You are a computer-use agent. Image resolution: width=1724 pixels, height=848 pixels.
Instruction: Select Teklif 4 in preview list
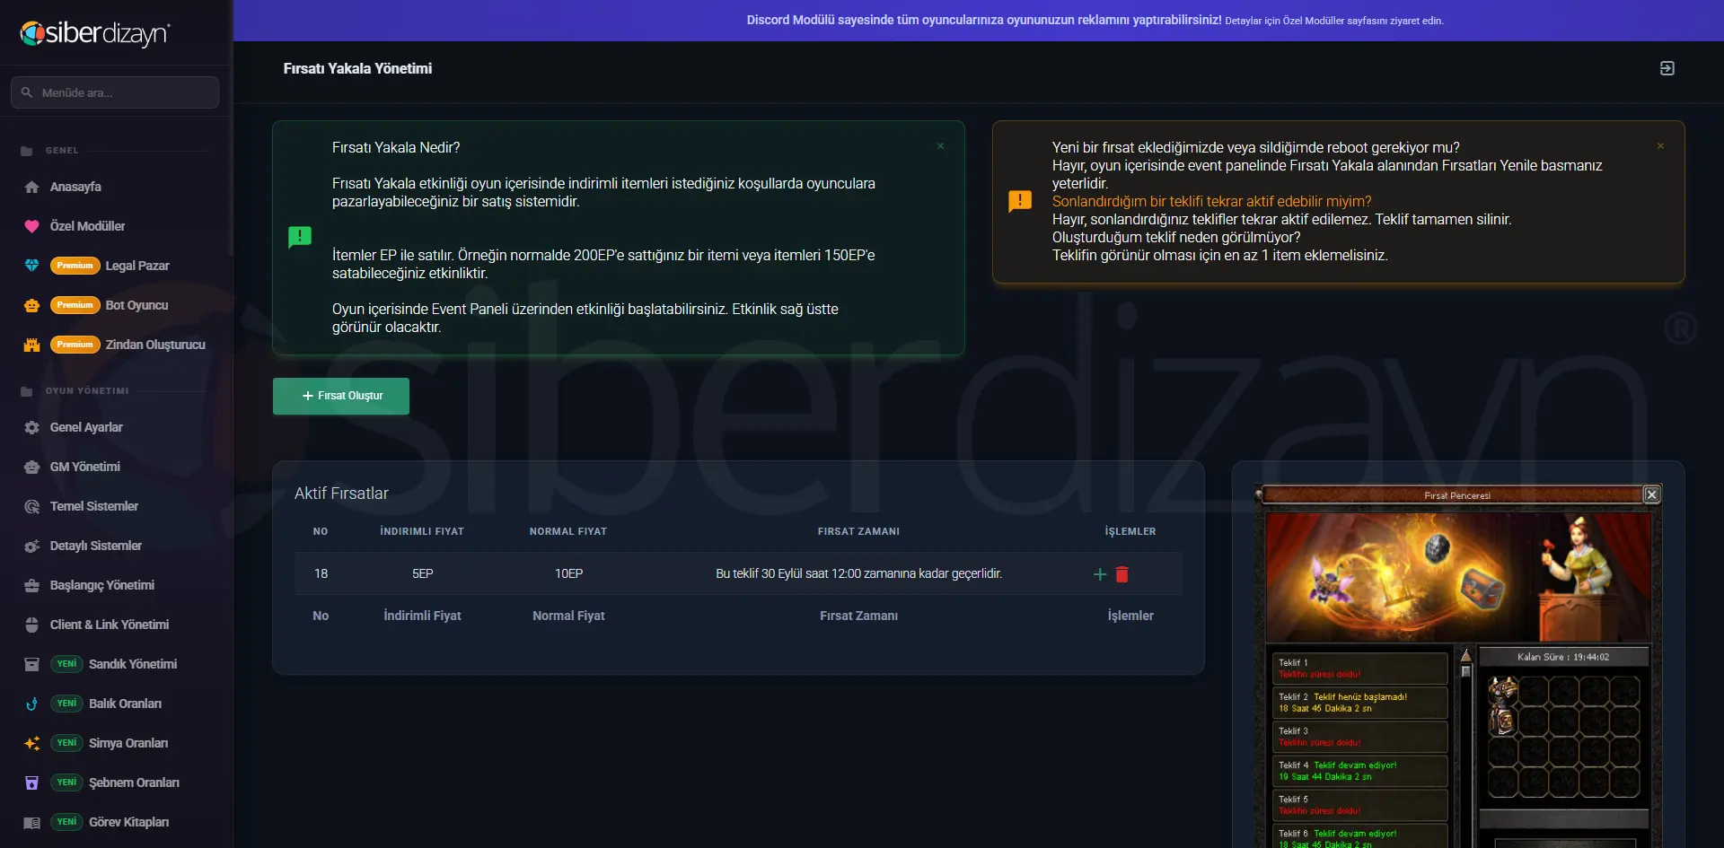pyautogui.click(x=1359, y=771)
